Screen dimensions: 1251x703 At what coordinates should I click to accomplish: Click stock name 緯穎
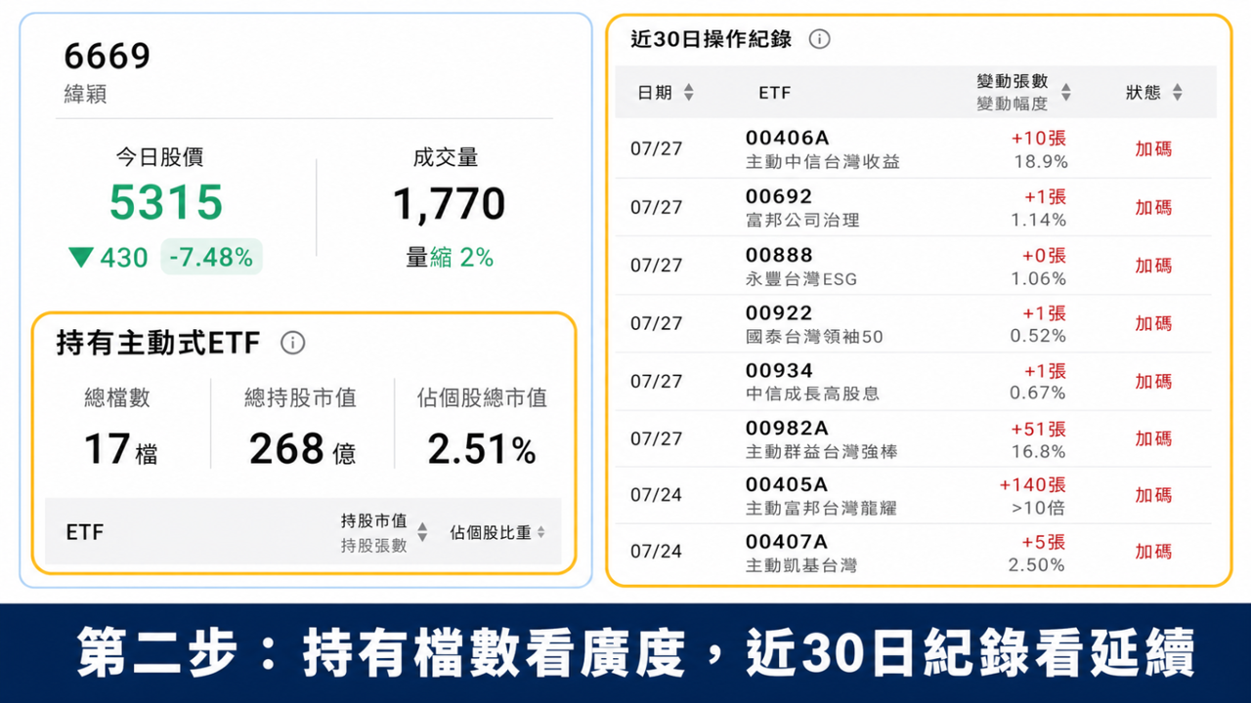[85, 95]
